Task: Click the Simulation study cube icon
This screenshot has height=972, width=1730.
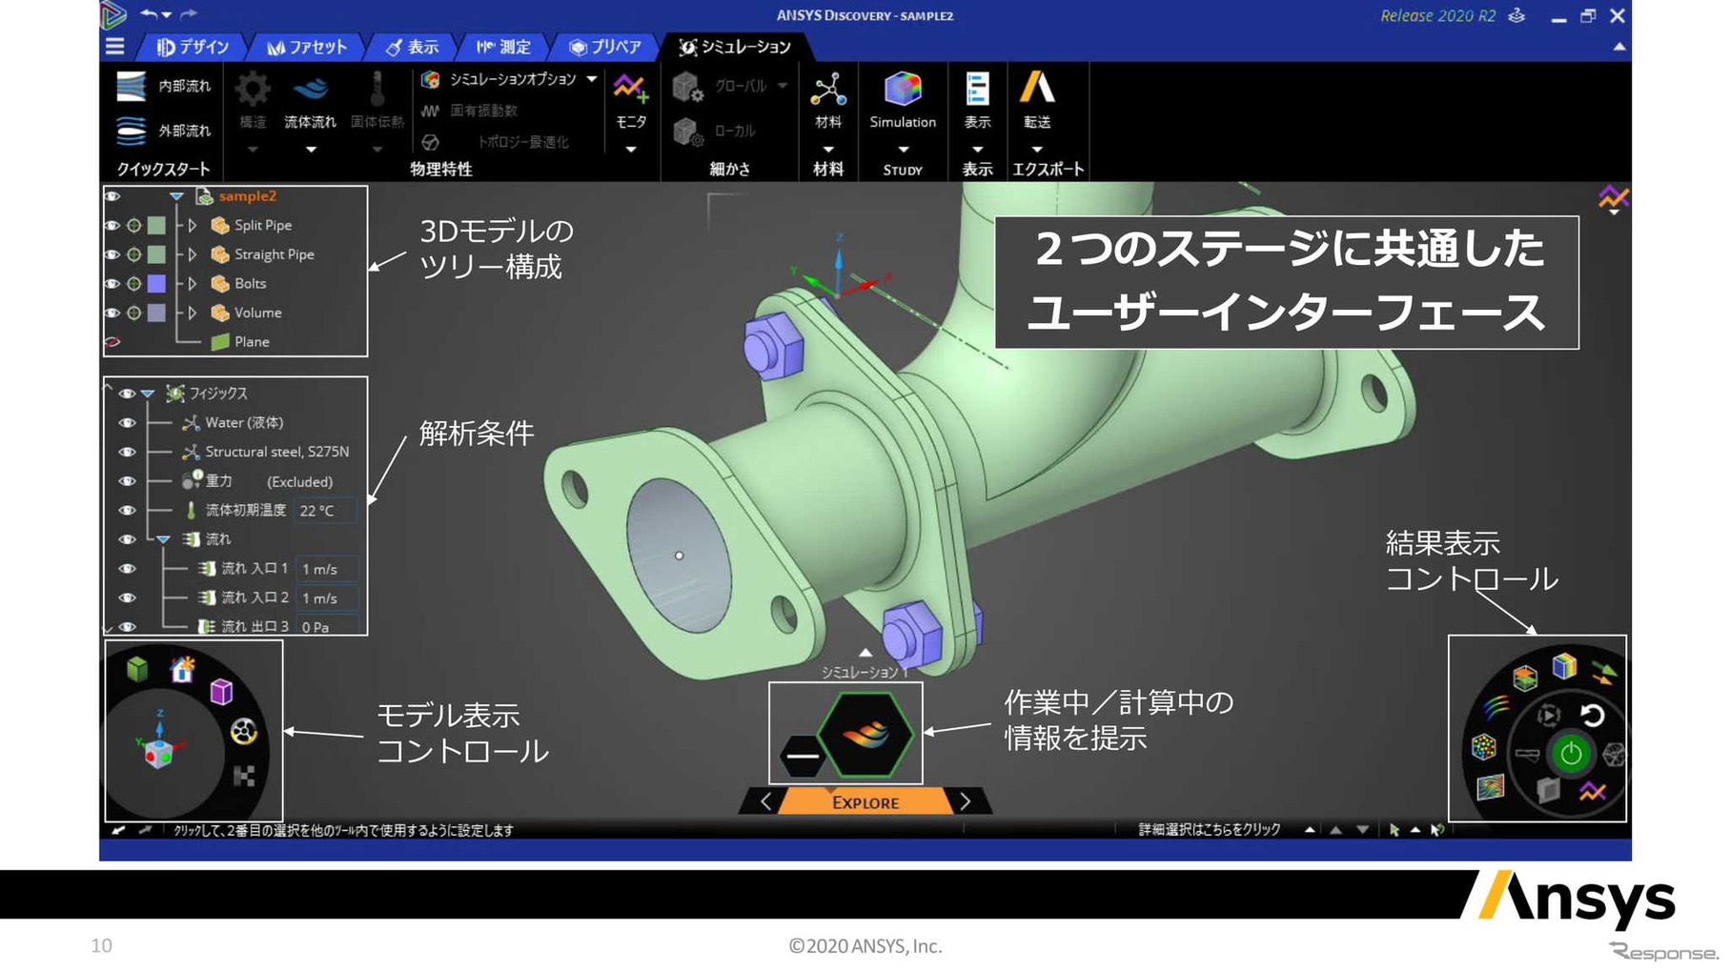Action: [902, 90]
